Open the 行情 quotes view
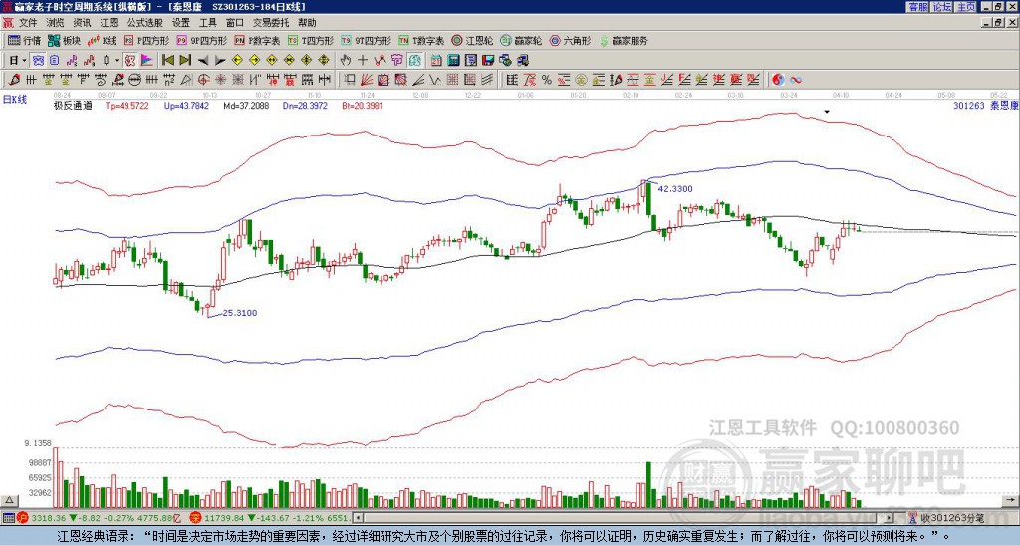The width and height of the screenshot is (1020, 546). click(x=24, y=40)
